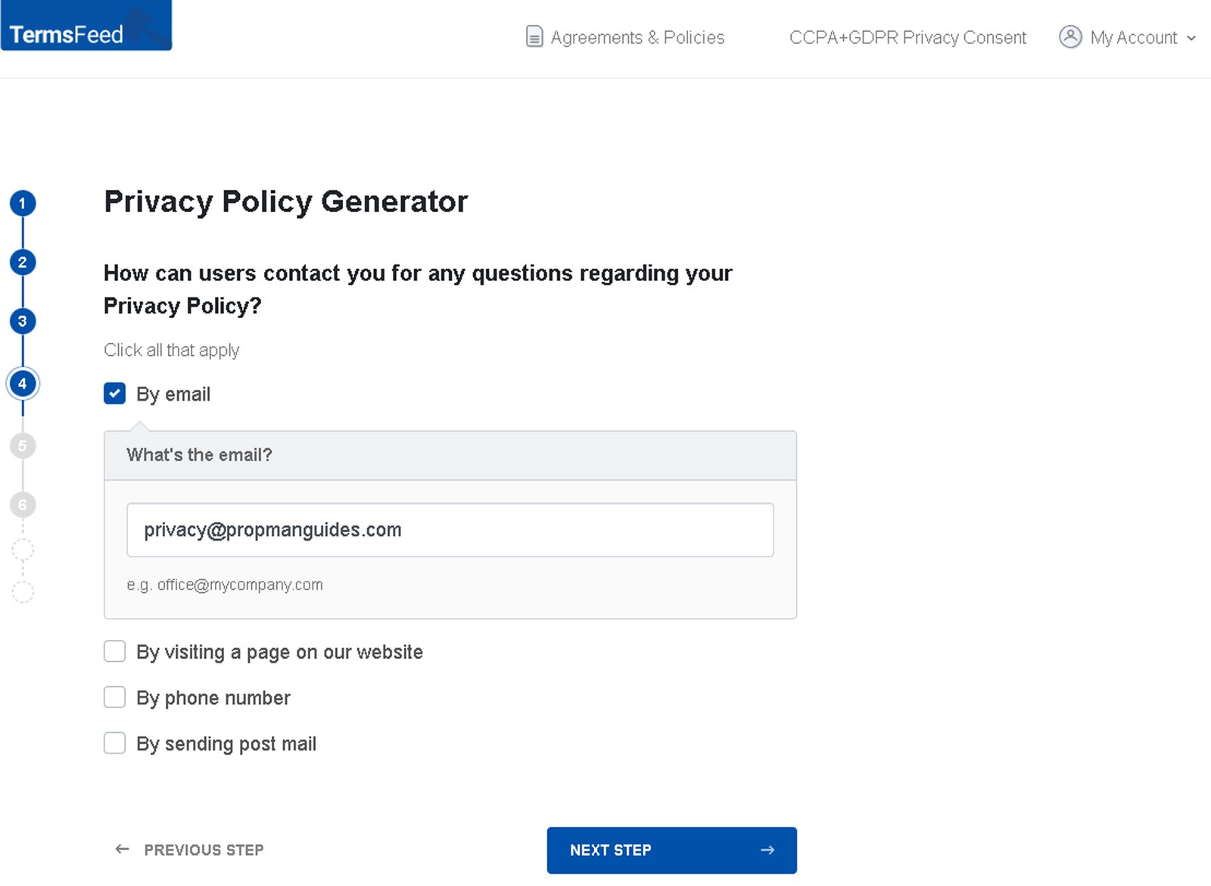Screen dimensions: 1211x886
Task: Go to step 3 in the progress stepper
Action: [x=23, y=321]
